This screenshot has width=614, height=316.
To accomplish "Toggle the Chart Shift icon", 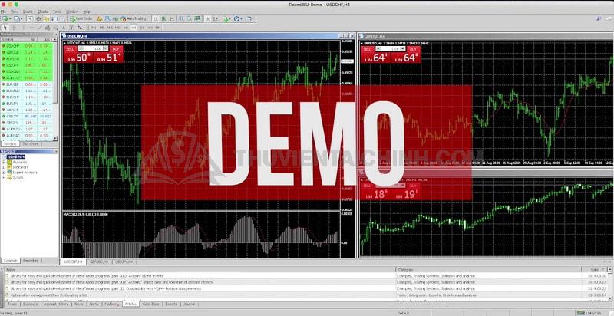I will [x=216, y=18].
